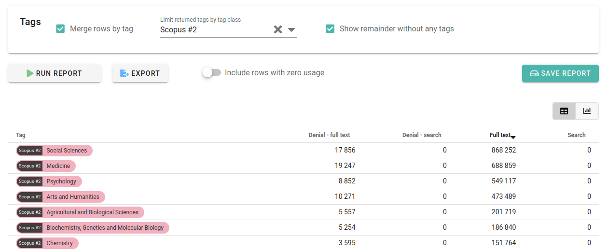Sort by the Tag column header
The width and height of the screenshot is (607, 250).
pyautogui.click(x=21, y=135)
